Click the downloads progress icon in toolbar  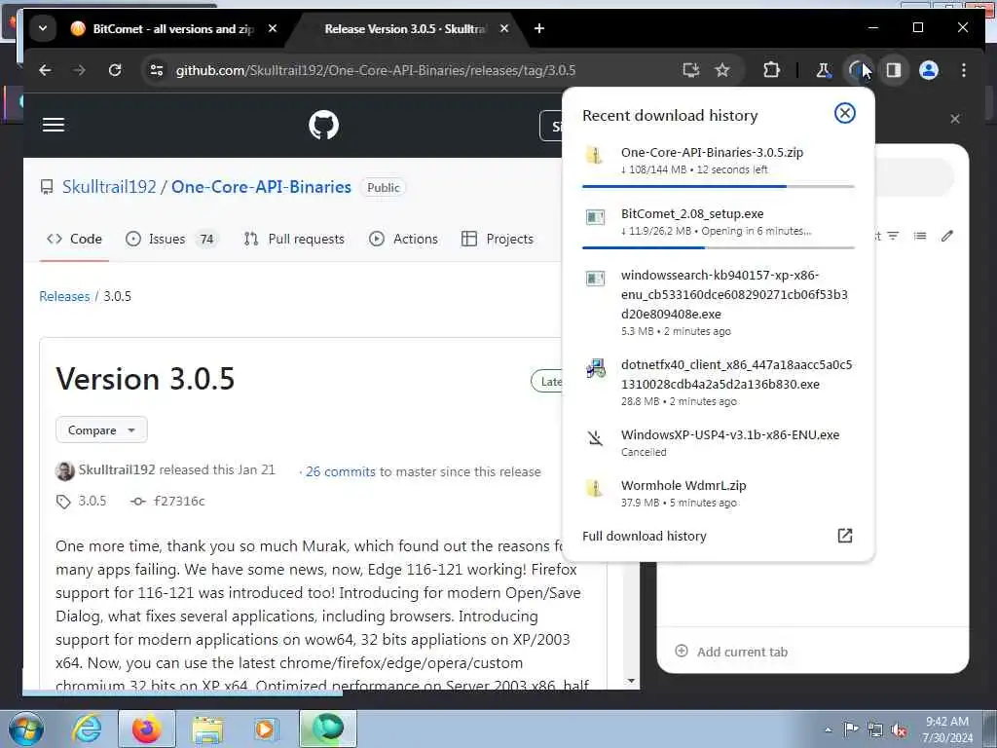click(858, 70)
